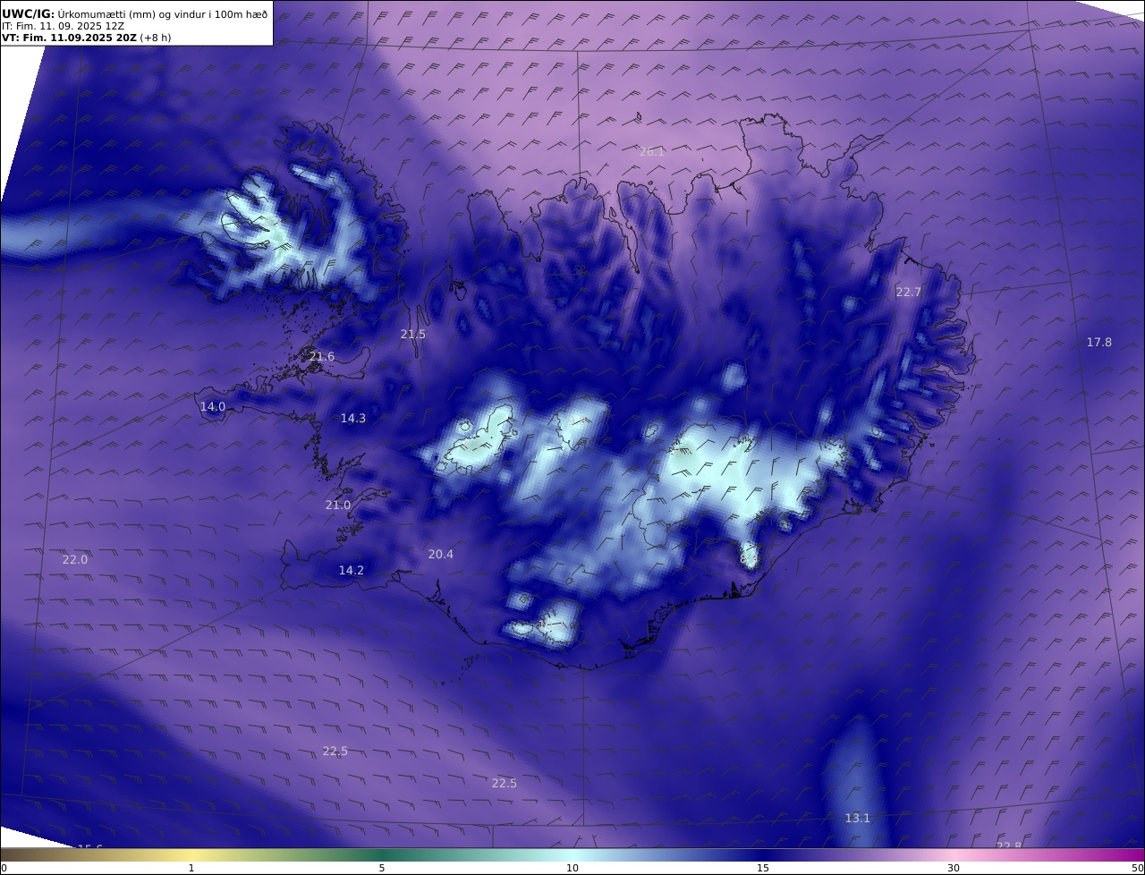Click the 5 tick label on colorbar
The height and width of the screenshot is (875, 1145).
(x=382, y=869)
